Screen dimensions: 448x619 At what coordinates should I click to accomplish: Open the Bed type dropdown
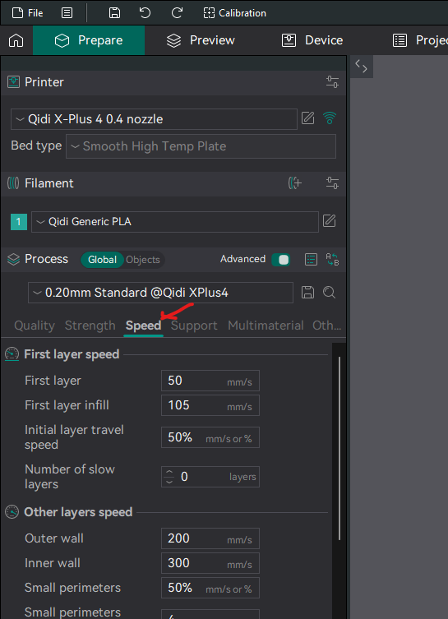pyautogui.click(x=201, y=146)
